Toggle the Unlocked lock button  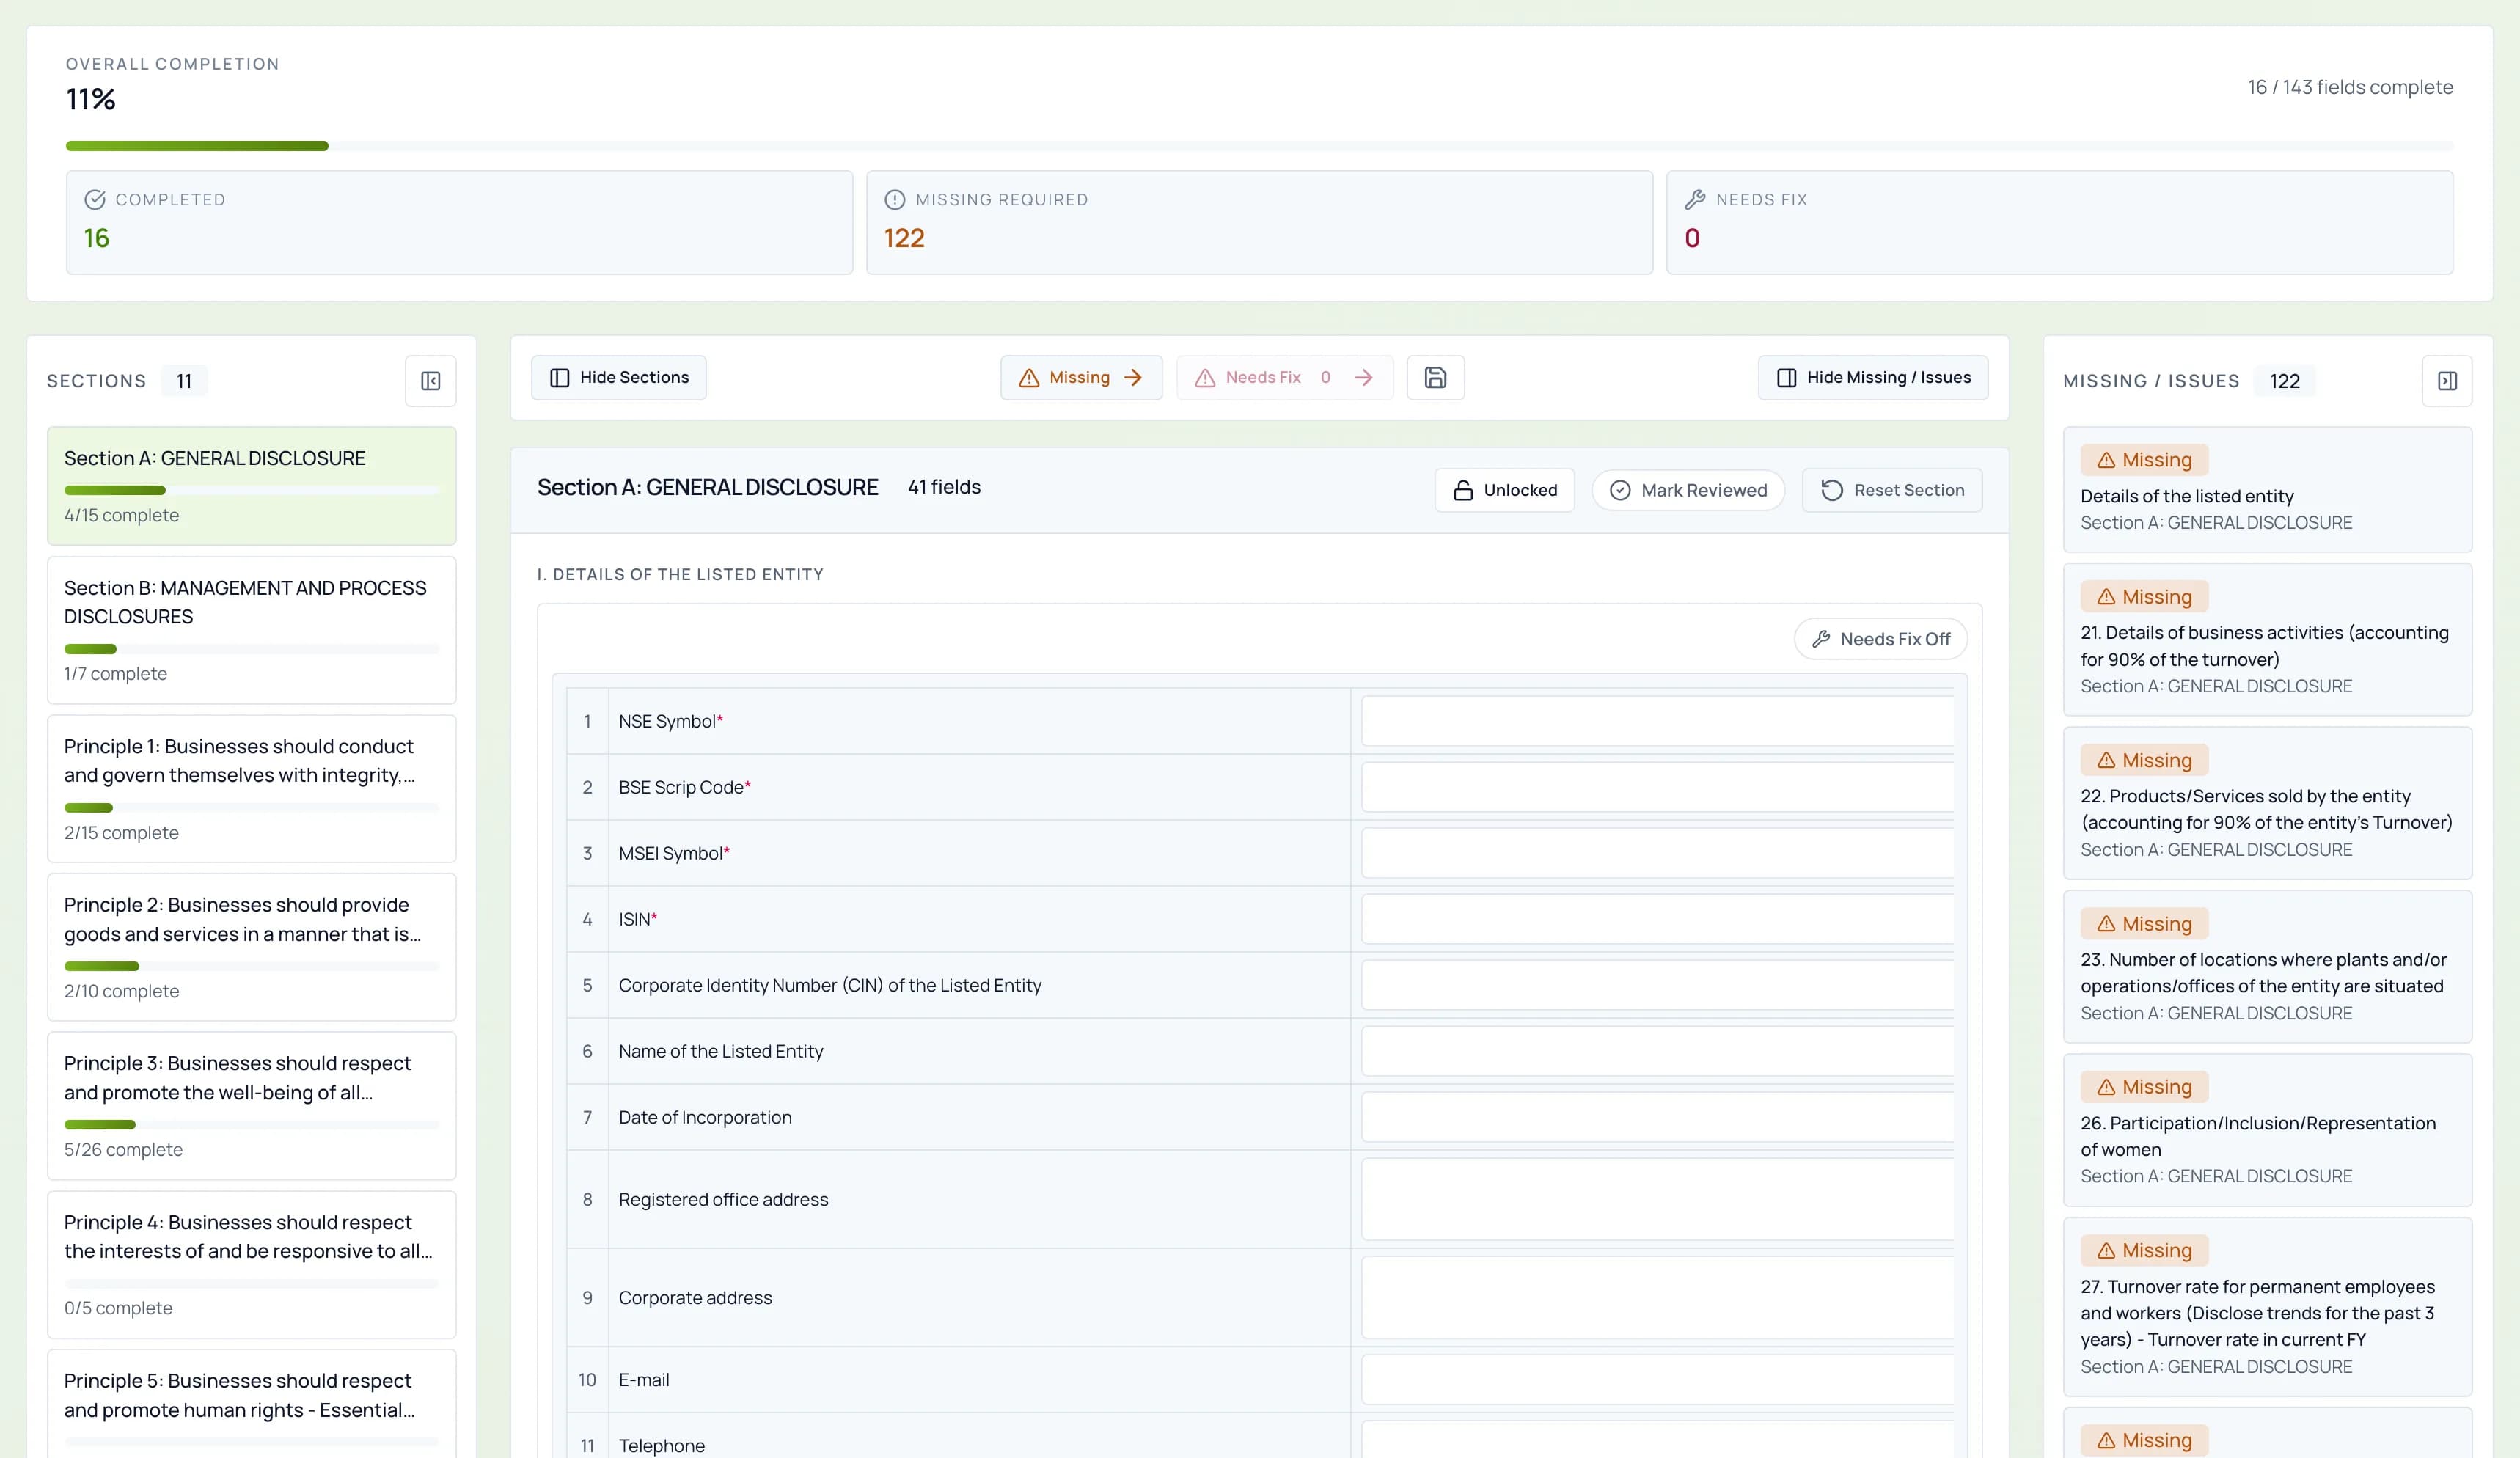click(1504, 490)
